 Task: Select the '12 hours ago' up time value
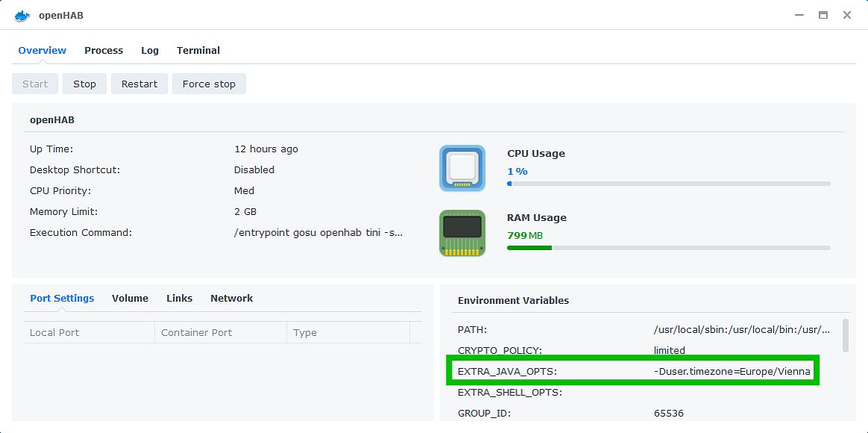pyautogui.click(x=266, y=149)
